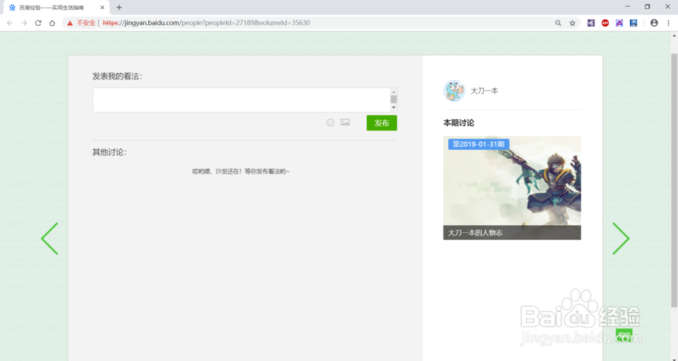Insert an emoji with the smiley icon

(x=330, y=123)
